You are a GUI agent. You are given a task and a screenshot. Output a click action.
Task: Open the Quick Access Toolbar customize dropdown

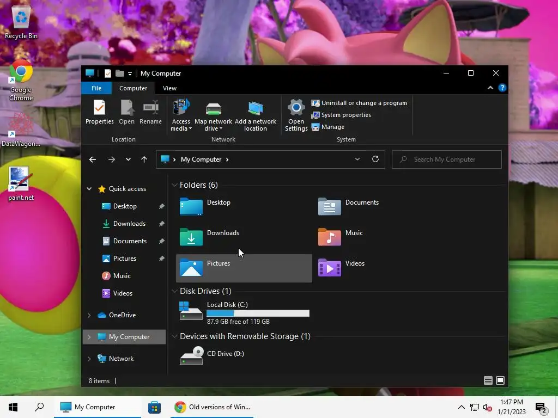click(130, 73)
